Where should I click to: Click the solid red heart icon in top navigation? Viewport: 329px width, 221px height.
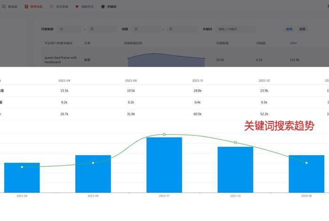[x=77, y=7]
